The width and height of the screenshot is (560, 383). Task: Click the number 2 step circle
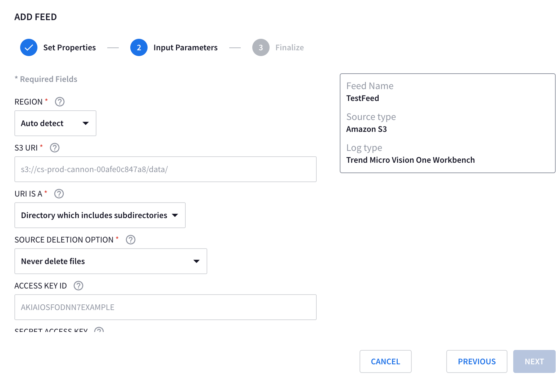pyautogui.click(x=139, y=47)
